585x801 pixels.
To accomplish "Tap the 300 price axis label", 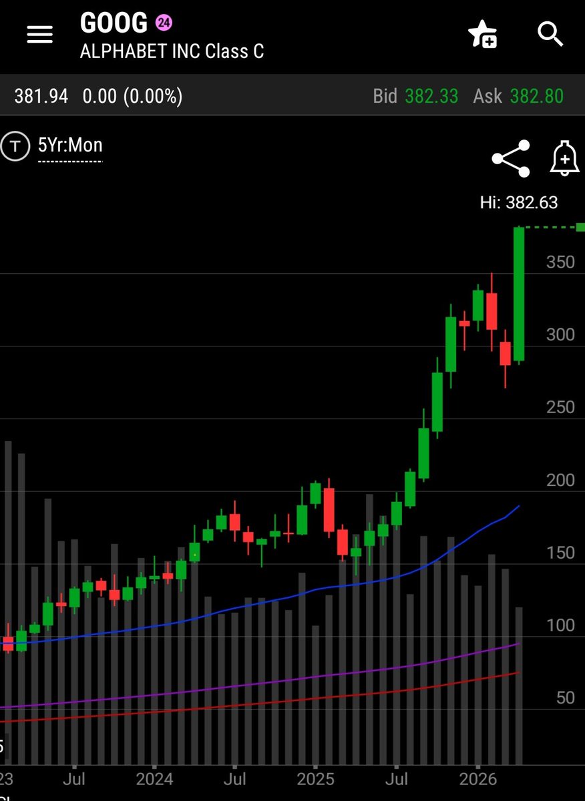I will [560, 334].
